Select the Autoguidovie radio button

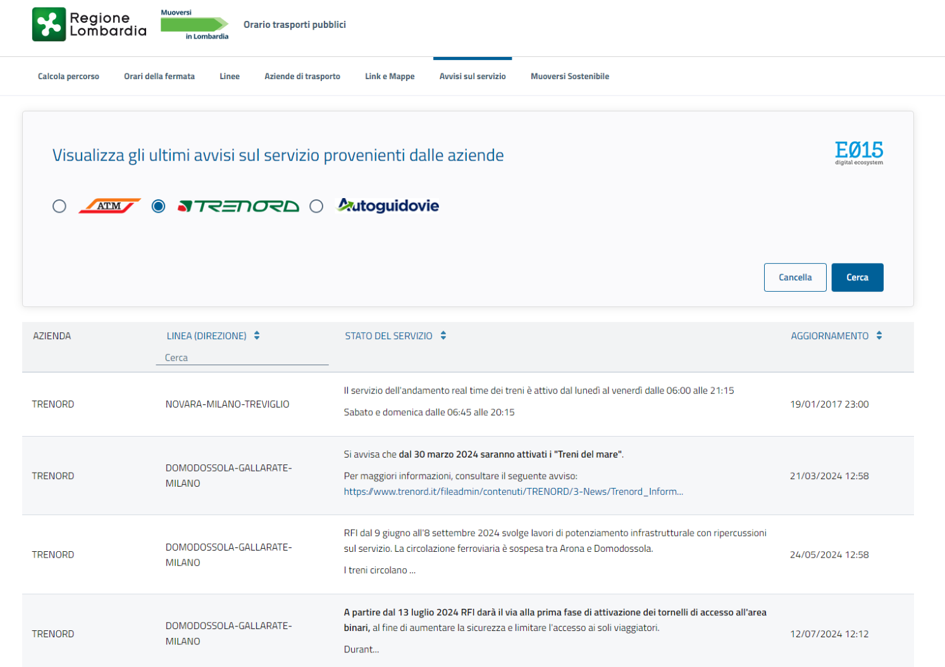316,206
